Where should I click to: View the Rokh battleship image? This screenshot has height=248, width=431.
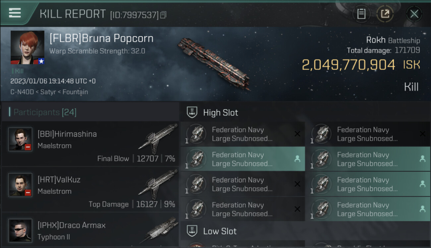(x=214, y=63)
